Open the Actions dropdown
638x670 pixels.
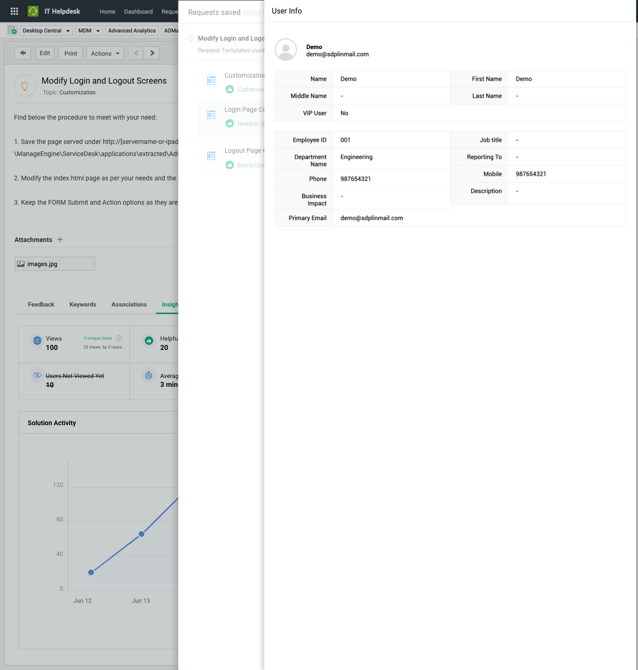pyautogui.click(x=105, y=54)
